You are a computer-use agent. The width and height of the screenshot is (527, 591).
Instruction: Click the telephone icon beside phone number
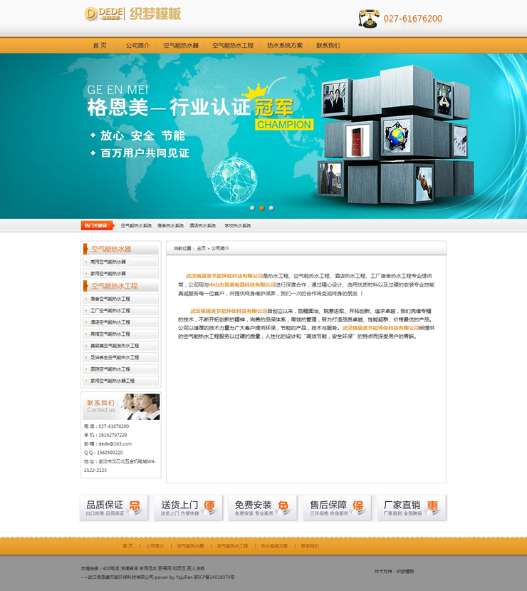369,19
